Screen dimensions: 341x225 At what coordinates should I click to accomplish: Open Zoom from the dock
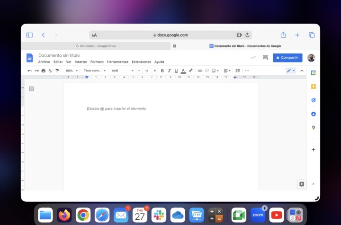point(258,215)
